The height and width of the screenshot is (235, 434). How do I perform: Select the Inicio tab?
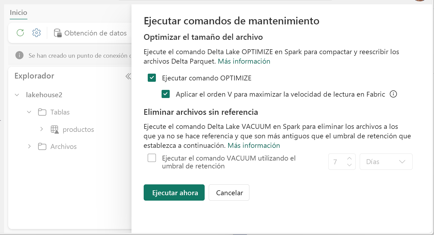click(x=18, y=13)
